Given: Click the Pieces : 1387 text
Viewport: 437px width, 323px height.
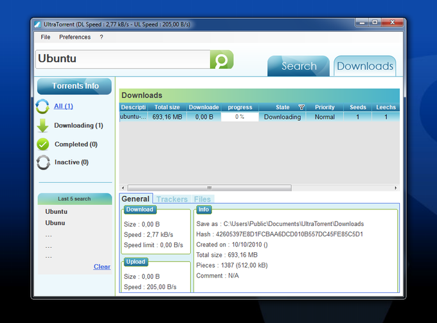Looking at the screenshot, I should tap(232, 265).
